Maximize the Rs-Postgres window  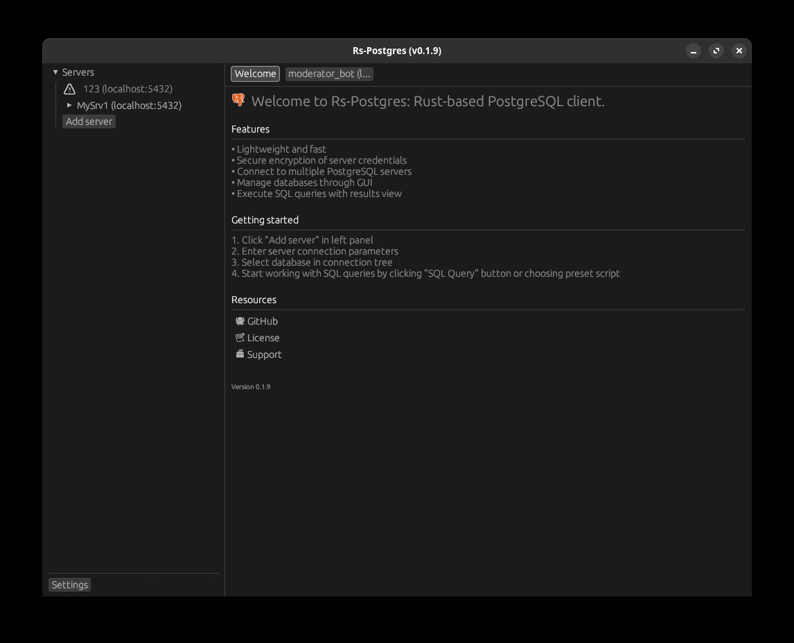pos(716,51)
